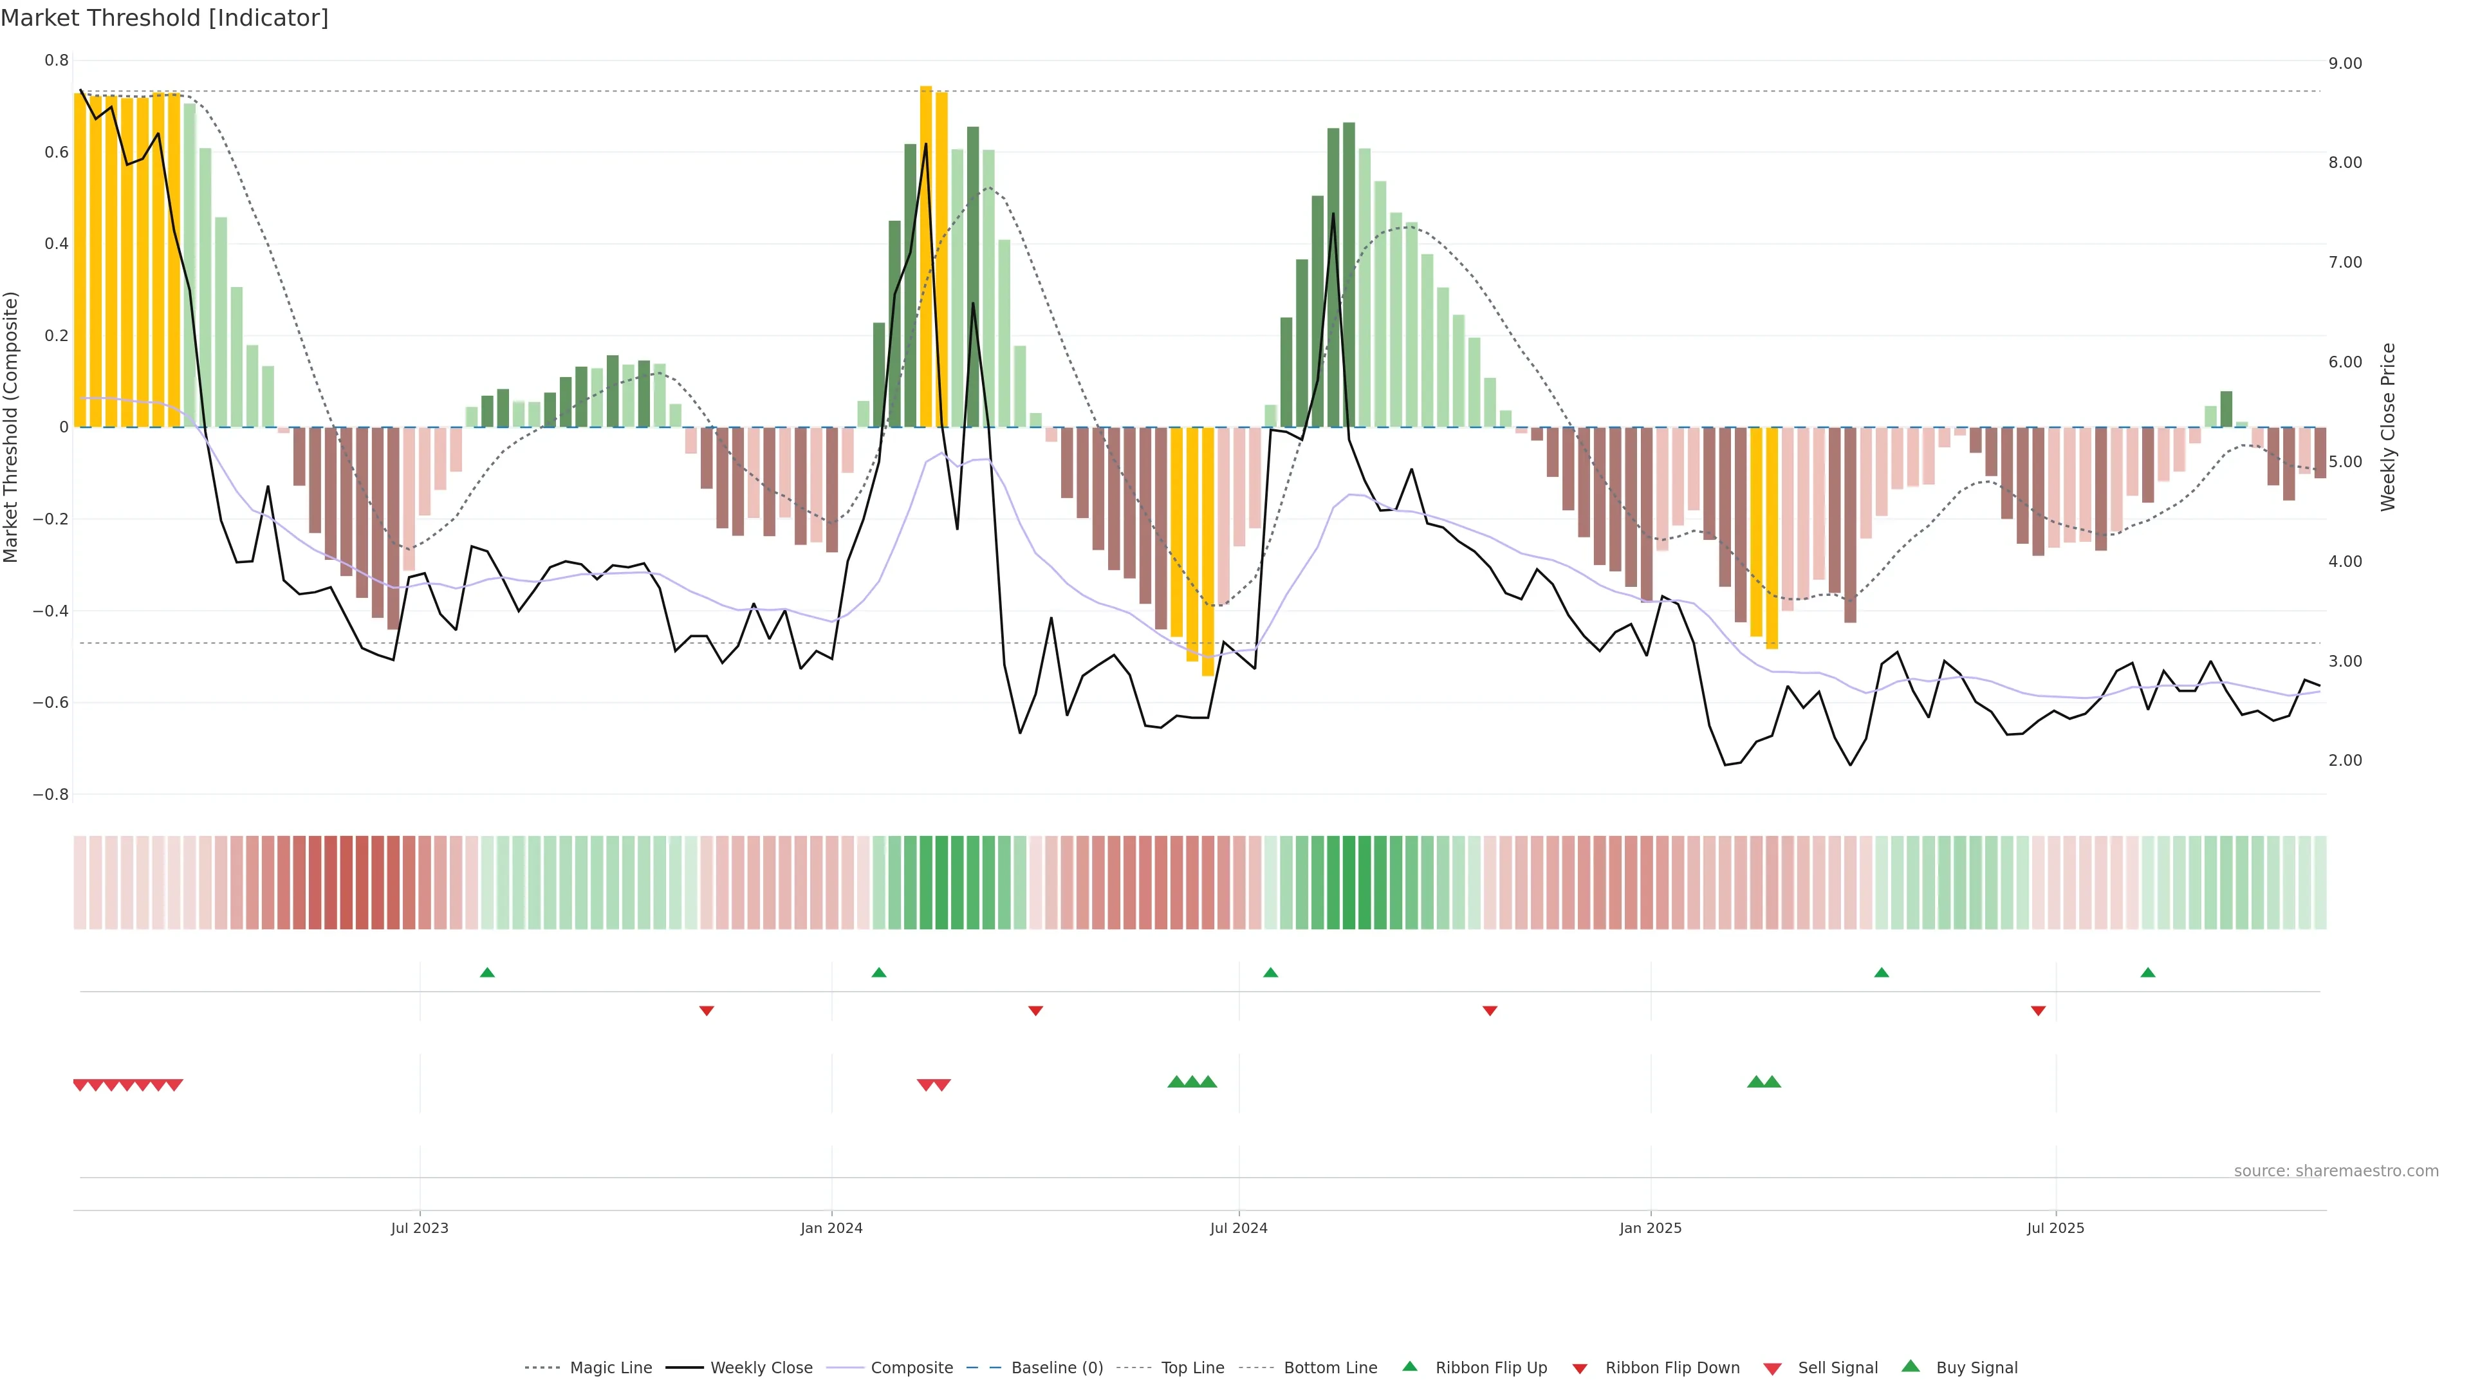Click the ribbon flip up marker just after Jul 2024
This screenshot has height=1390, width=2471.
pos(1271,973)
